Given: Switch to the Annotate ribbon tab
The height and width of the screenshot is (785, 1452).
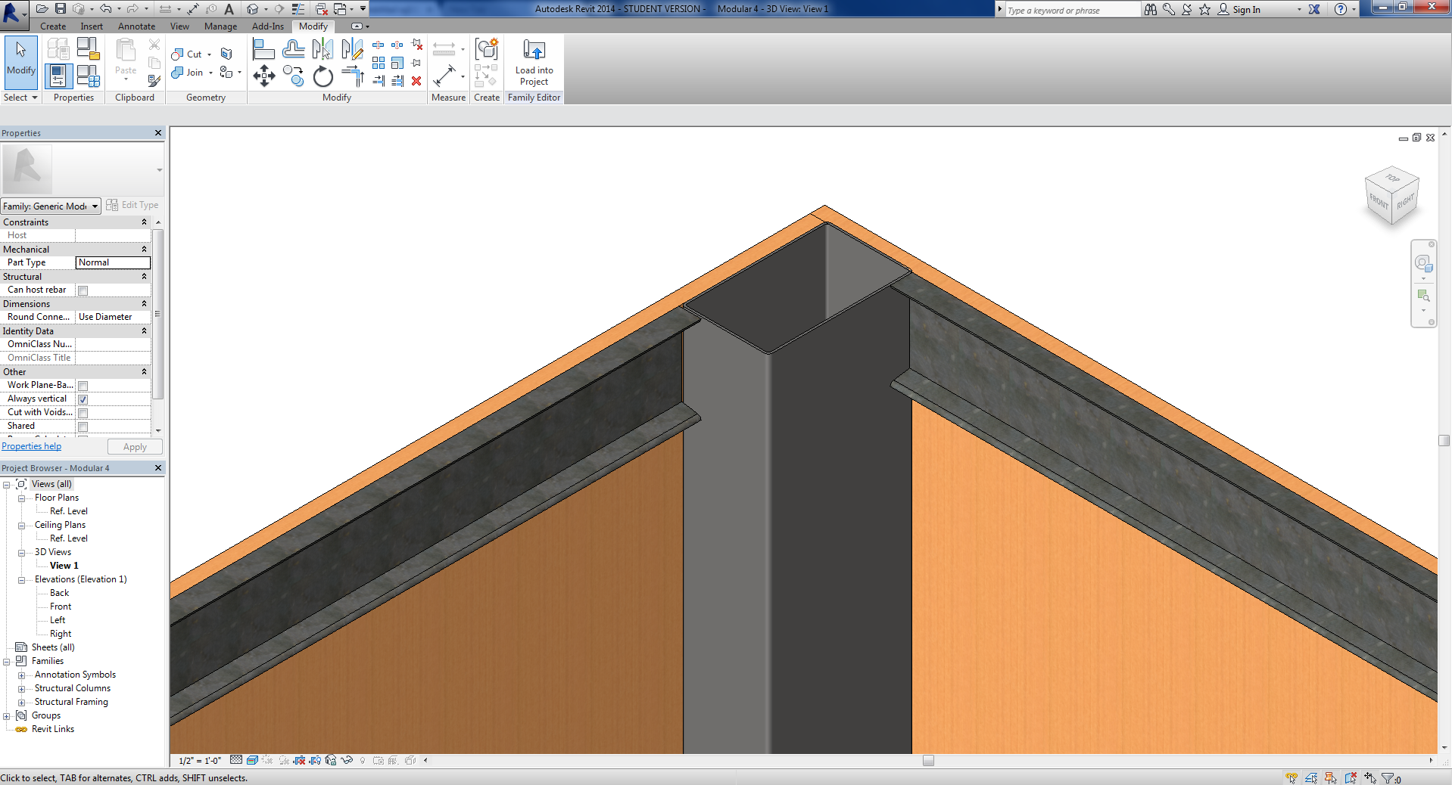Looking at the screenshot, I should 136,26.
